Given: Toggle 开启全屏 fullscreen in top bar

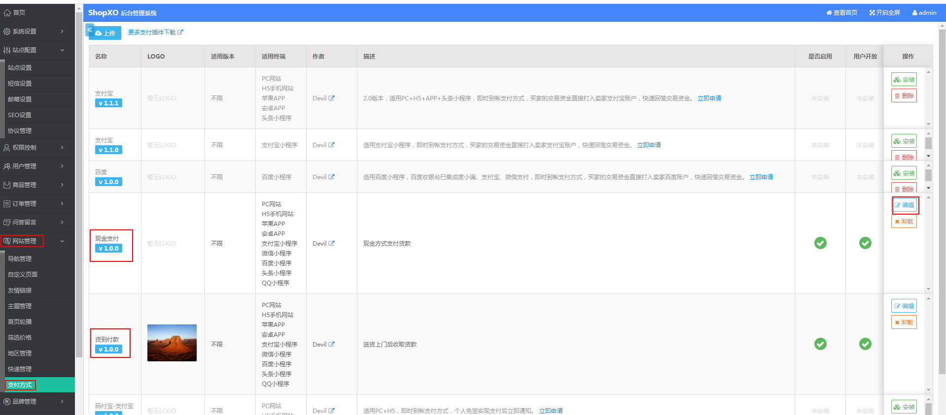Looking at the screenshot, I should click(885, 13).
